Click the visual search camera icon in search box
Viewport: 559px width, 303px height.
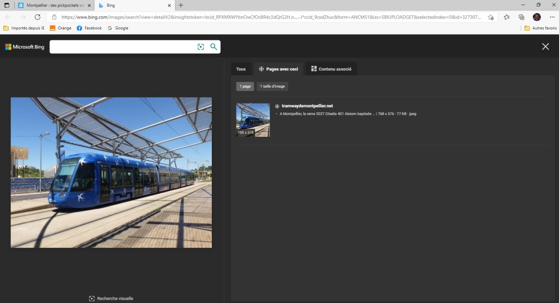click(201, 47)
